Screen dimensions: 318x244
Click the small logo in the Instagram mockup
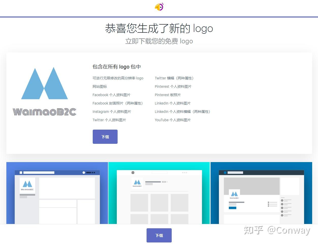[x=137, y=183]
